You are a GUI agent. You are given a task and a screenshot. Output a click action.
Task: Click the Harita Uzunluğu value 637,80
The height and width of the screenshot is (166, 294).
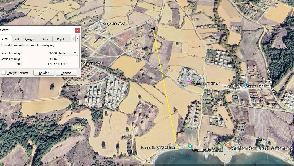tap(52, 53)
